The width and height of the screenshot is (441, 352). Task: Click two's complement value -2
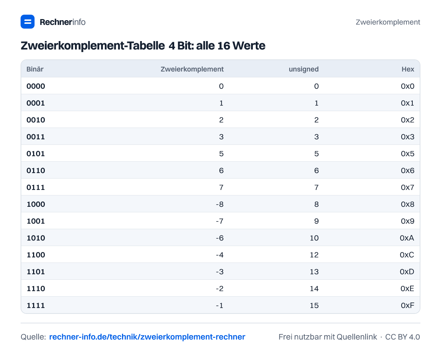pyautogui.click(x=220, y=289)
